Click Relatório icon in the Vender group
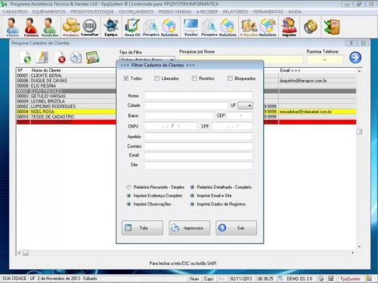Image resolution: width=378 pixels, height=283 pixels. [228, 27]
